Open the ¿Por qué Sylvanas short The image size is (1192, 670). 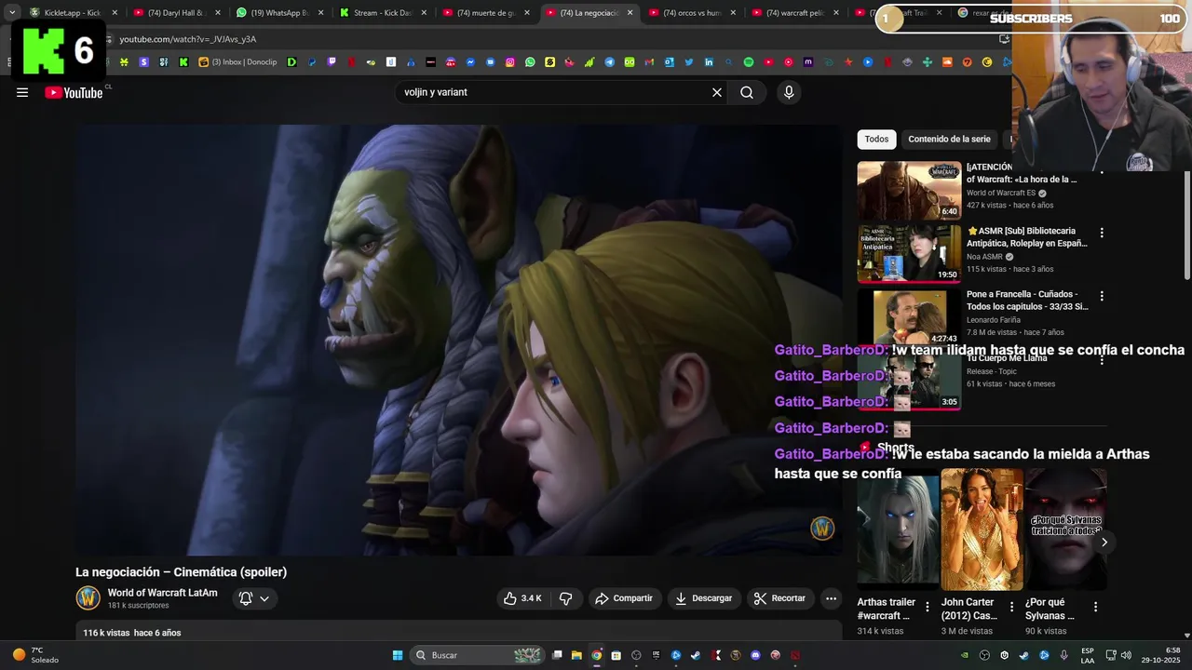tap(1065, 529)
